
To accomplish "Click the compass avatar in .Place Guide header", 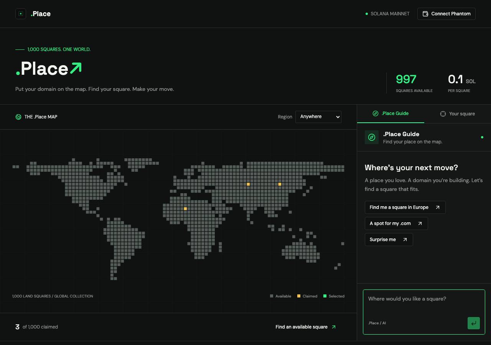I will tap(372, 137).
